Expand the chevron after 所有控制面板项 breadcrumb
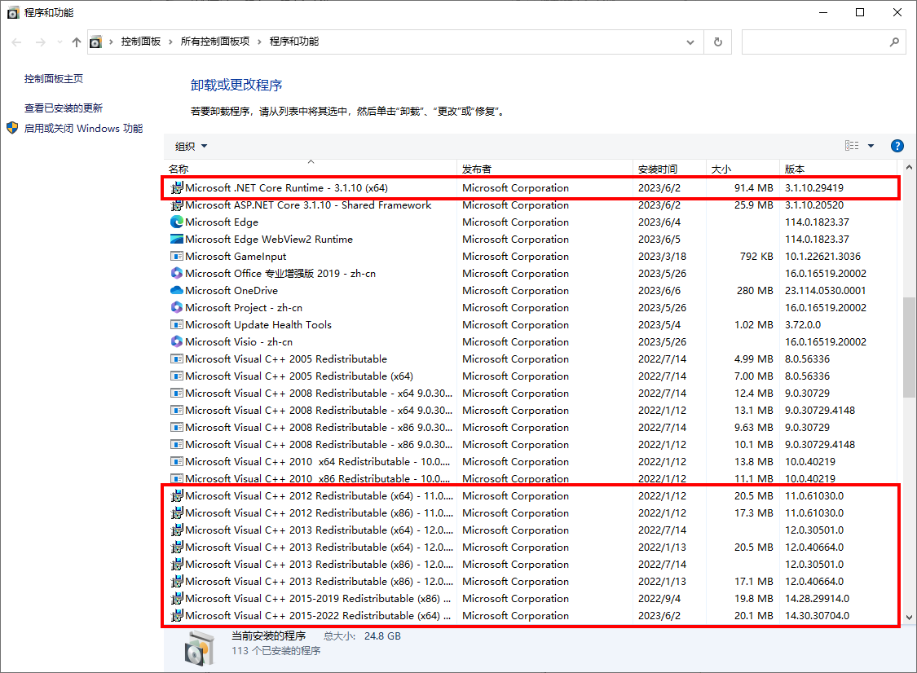The height and width of the screenshot is (673, 917). pos(260,42)
